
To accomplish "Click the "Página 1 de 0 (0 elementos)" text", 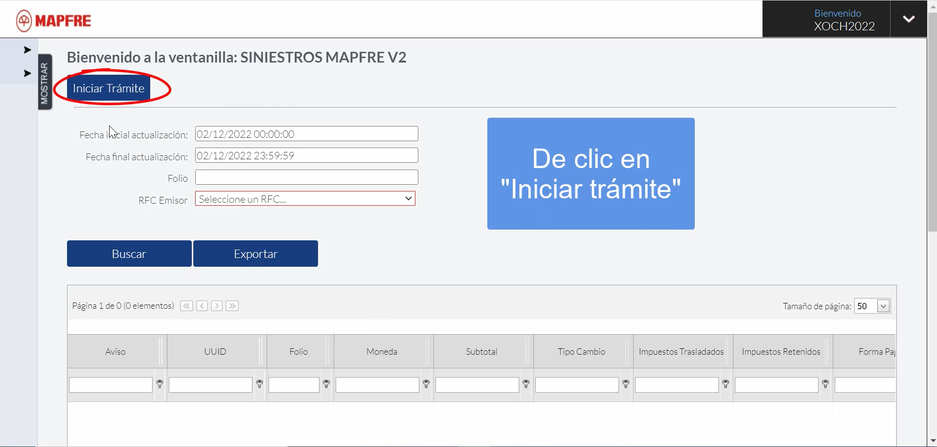I will [x=123, y=306].
